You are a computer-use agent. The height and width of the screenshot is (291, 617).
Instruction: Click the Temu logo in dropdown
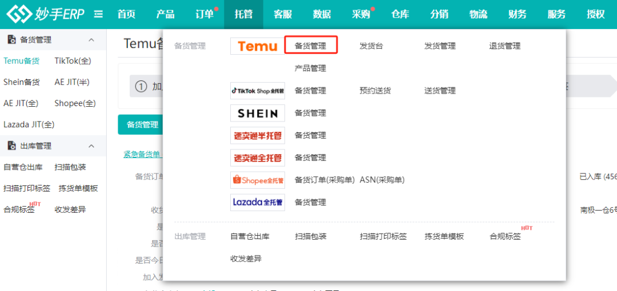[257, 46]
